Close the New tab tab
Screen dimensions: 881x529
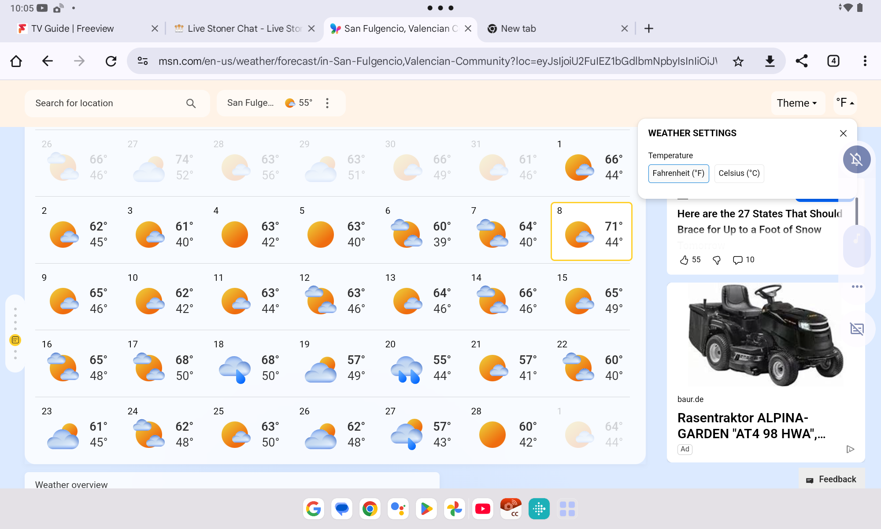click(x=625, y=29)
